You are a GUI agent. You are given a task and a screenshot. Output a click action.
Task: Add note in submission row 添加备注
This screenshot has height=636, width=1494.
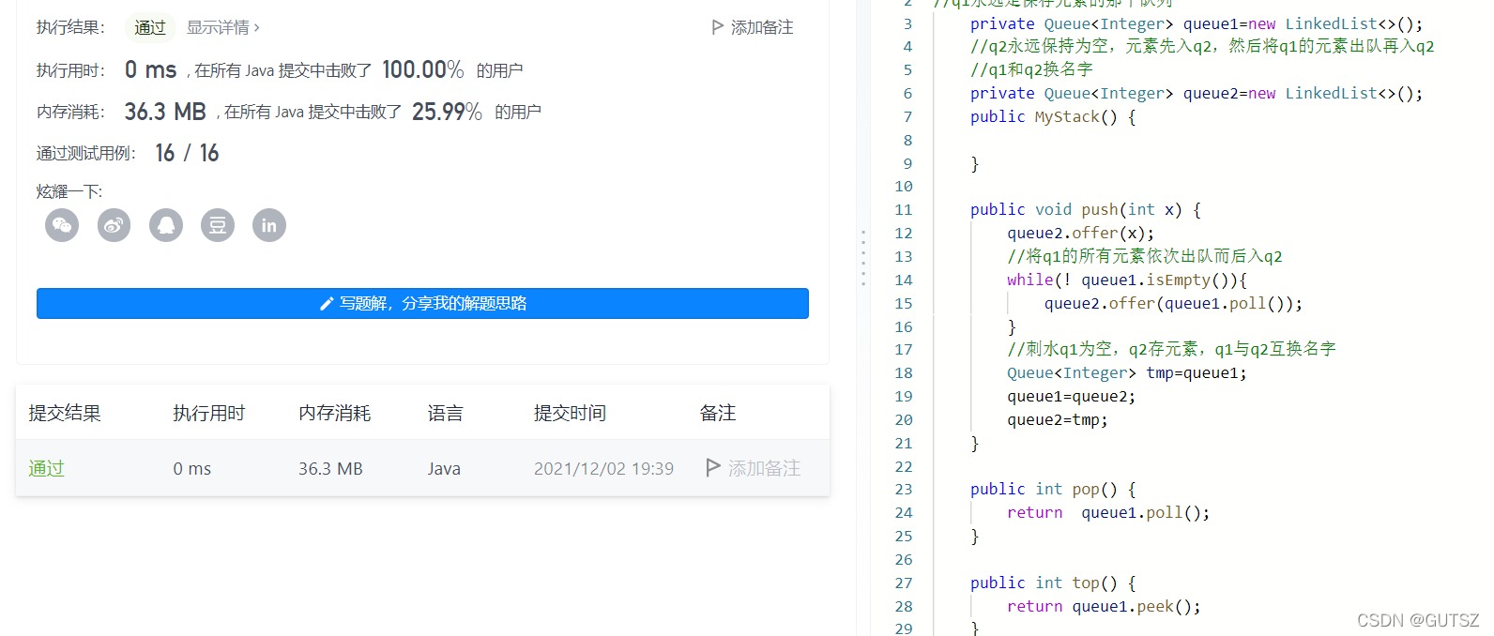(x=764, y=468)
